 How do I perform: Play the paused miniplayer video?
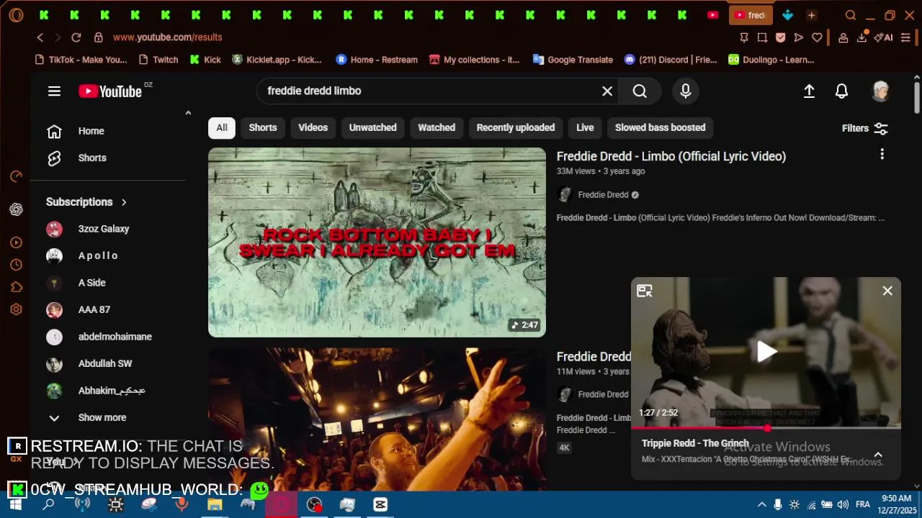766,351
